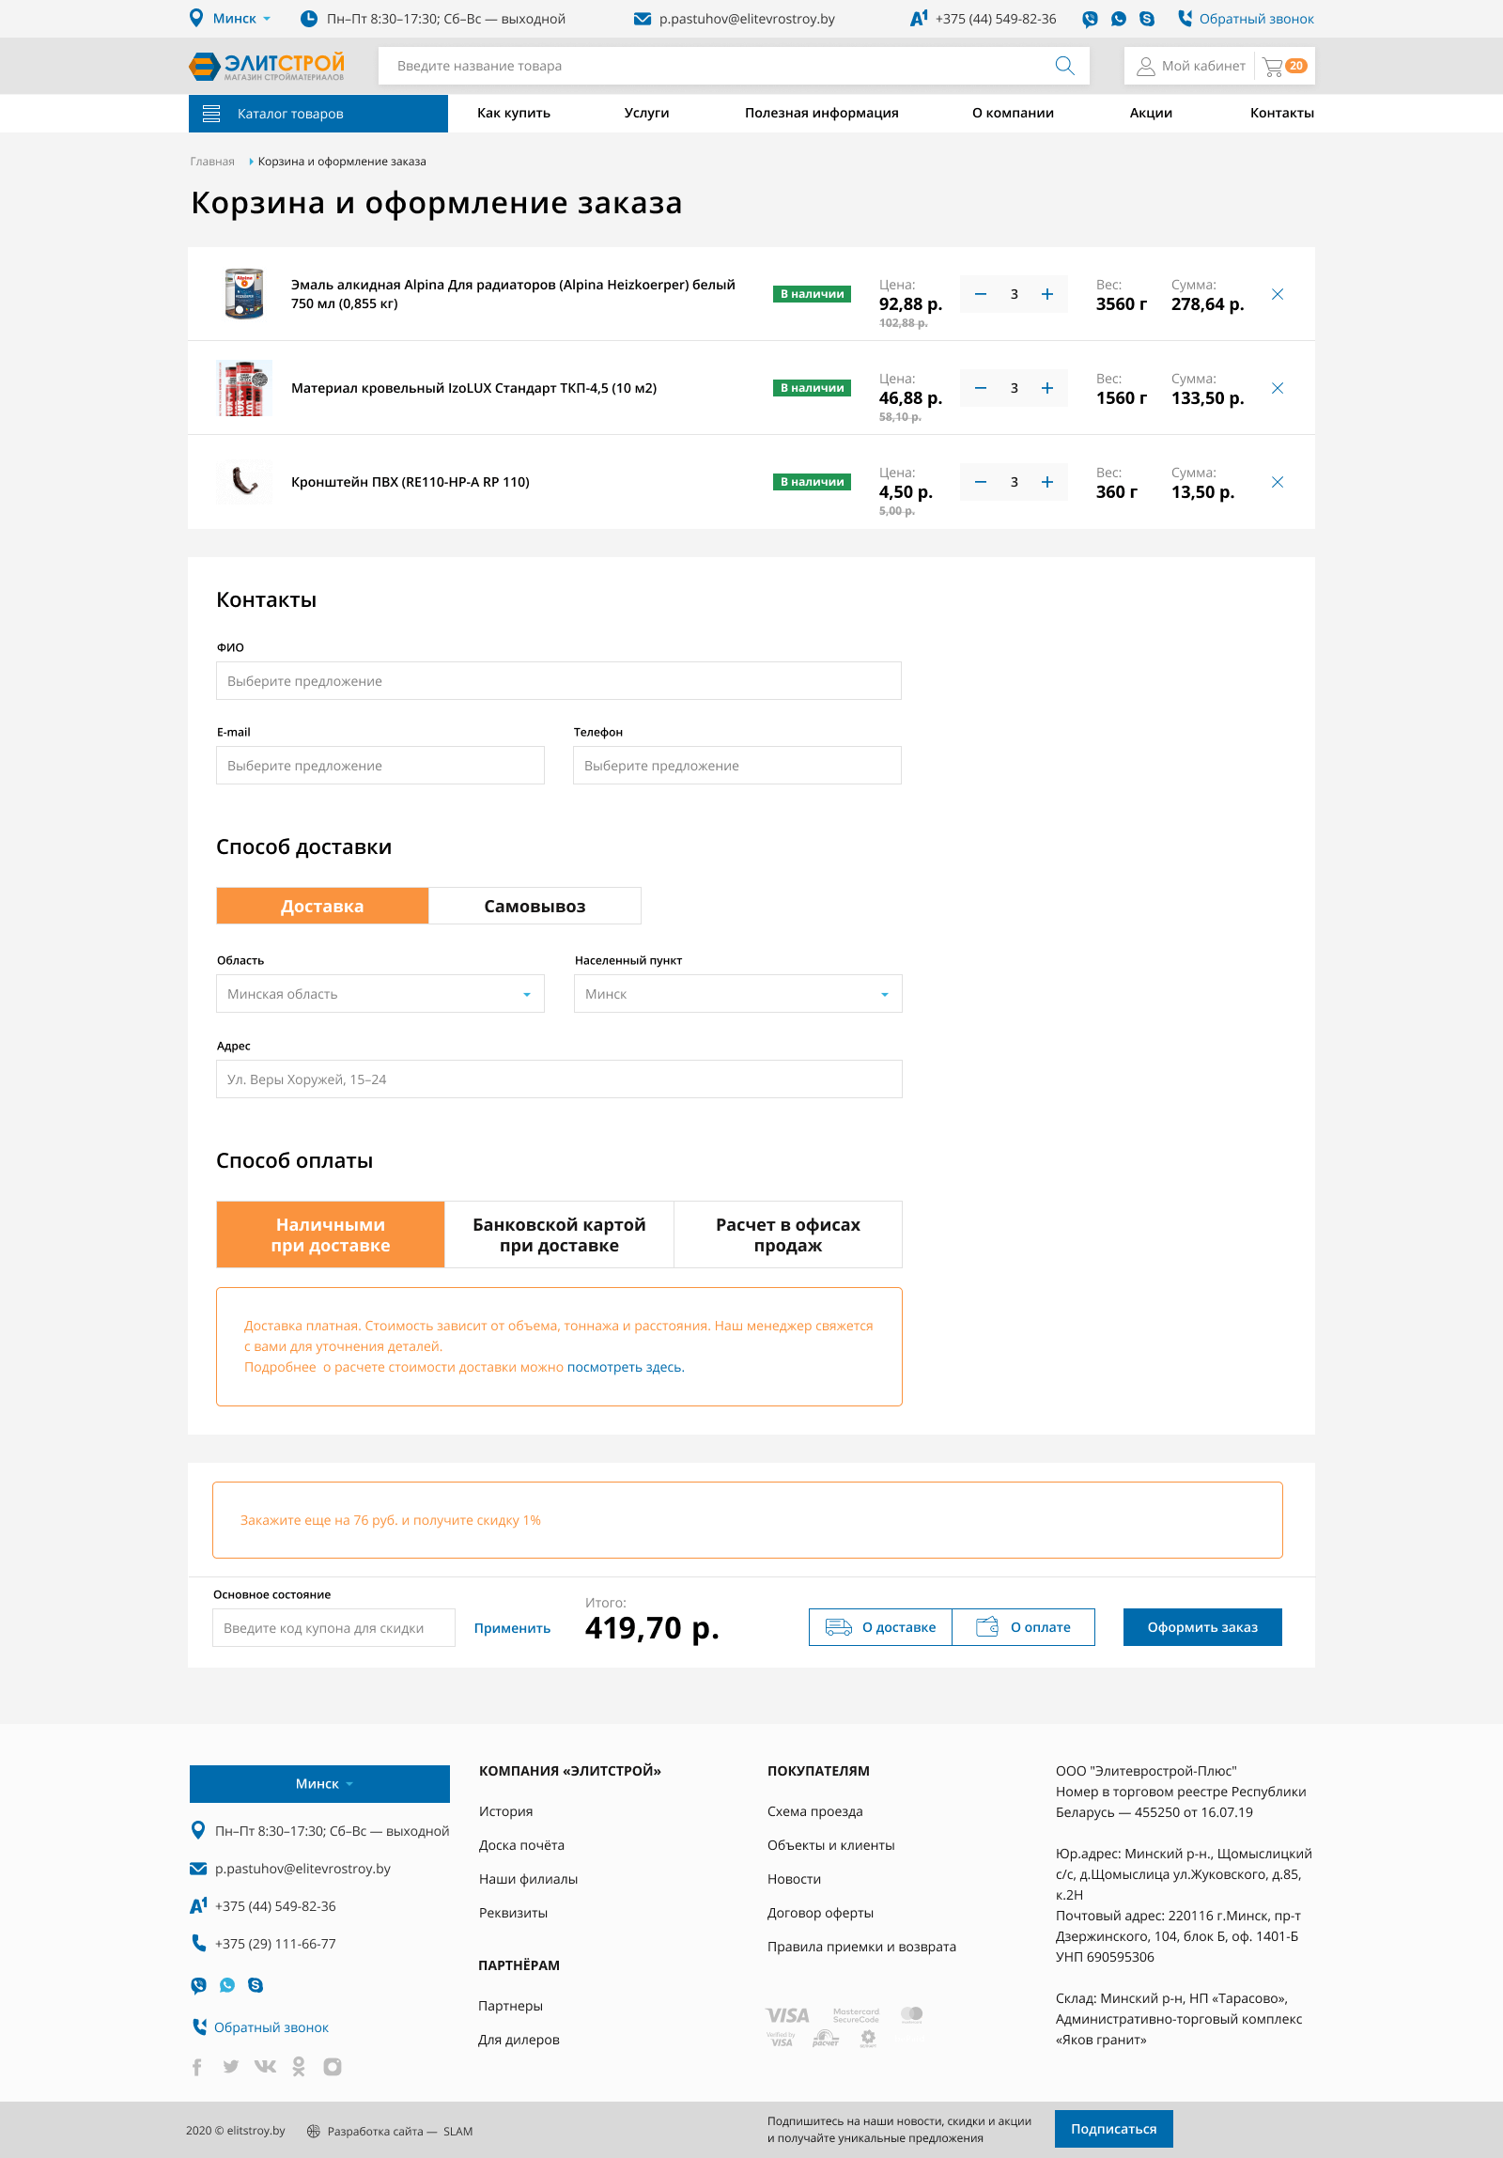Click the VK social icon in footer
Image resolution: width=1503 pixels, height=2158 pixels.
(265, 2066)
